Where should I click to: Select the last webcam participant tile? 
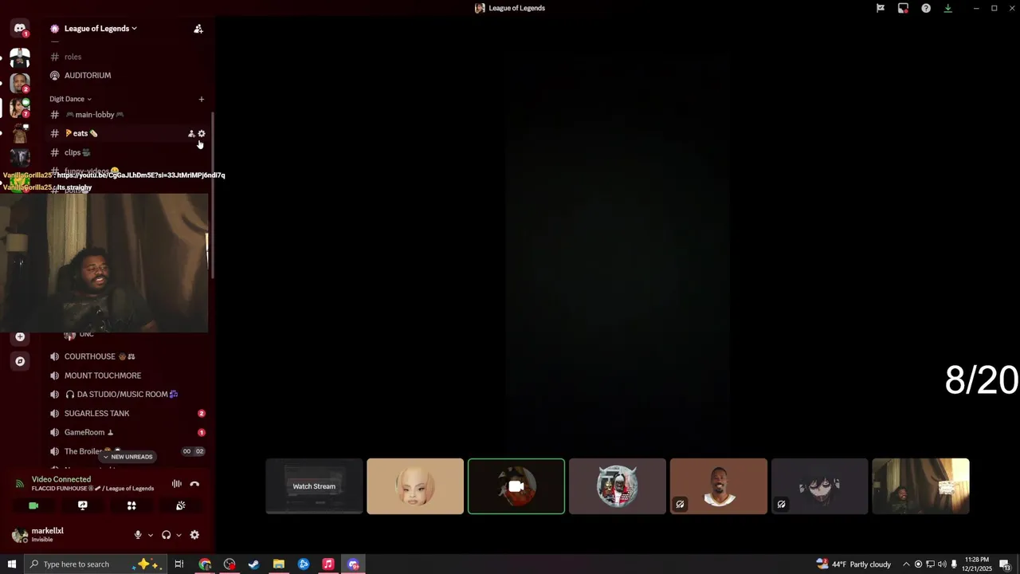[x=921, y=486]
